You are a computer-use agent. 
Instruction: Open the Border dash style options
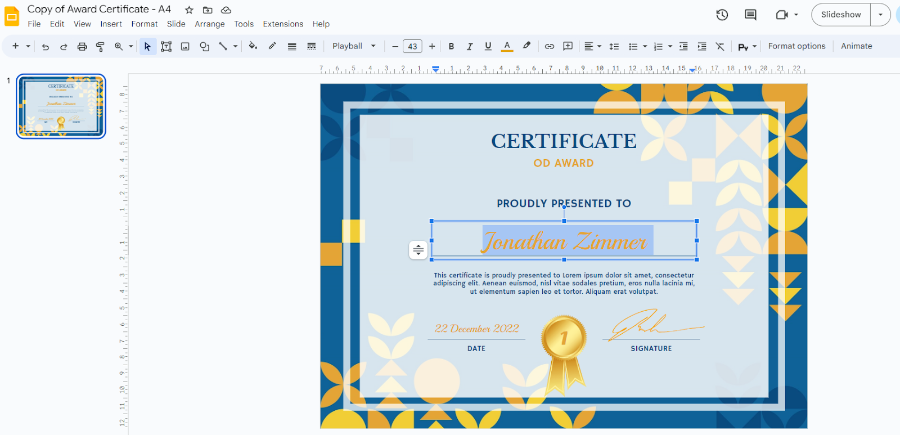click(x=311, y=47)
